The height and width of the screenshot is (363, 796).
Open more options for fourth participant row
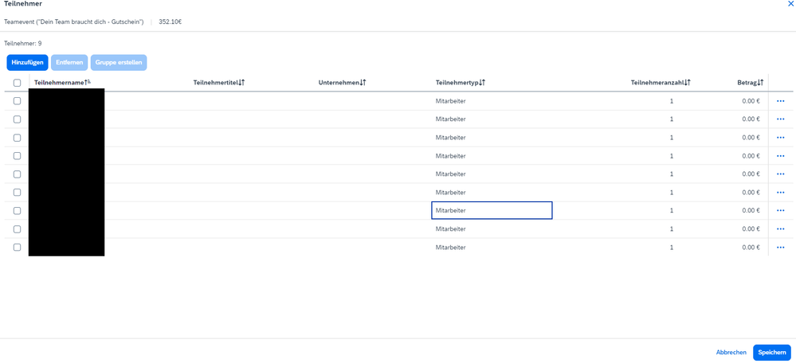(780, 156)
